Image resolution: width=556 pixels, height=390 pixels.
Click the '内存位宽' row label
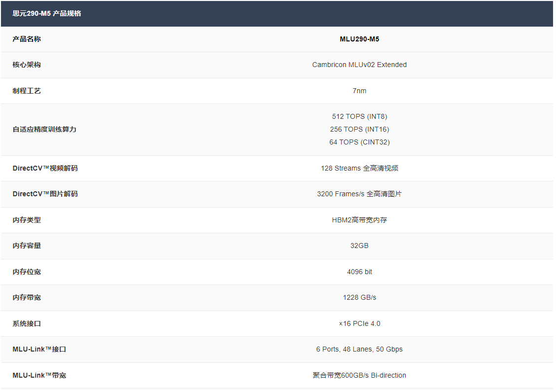[x=27, y=272]
